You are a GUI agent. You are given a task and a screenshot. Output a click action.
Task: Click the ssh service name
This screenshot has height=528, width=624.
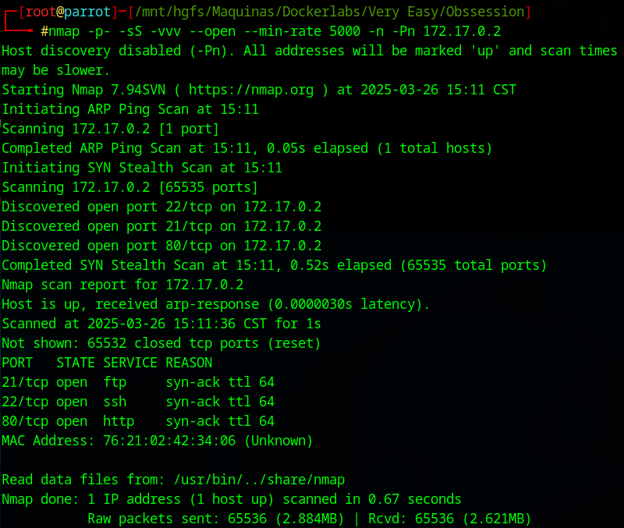[115, 402]
